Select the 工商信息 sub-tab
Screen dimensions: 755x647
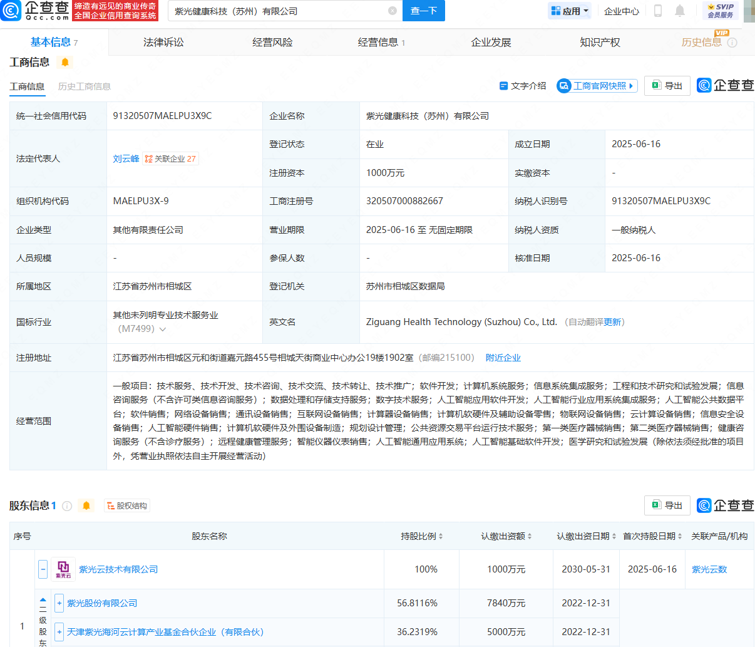[27, 86]
